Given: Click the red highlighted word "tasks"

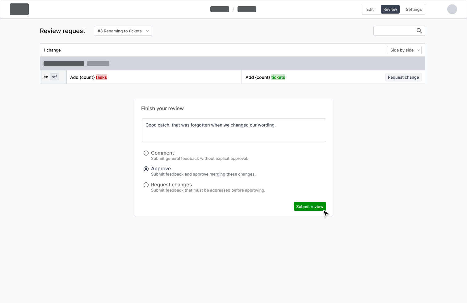Looking at the screenshot, I should (x=101, y=77).
